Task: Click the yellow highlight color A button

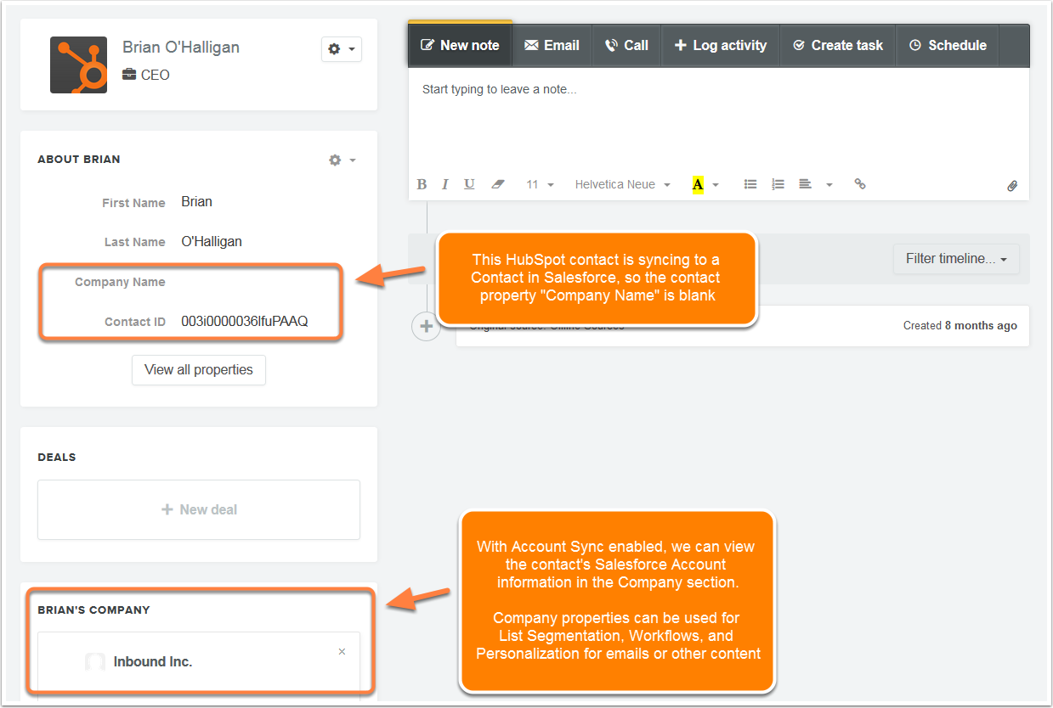Action: (698, 184)
